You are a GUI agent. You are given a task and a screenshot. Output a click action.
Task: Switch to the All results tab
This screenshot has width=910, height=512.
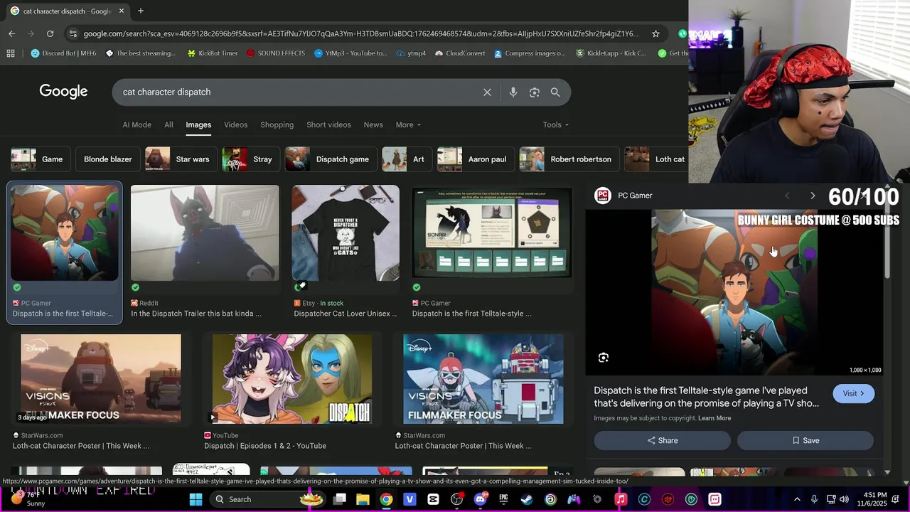click(168, 125)
